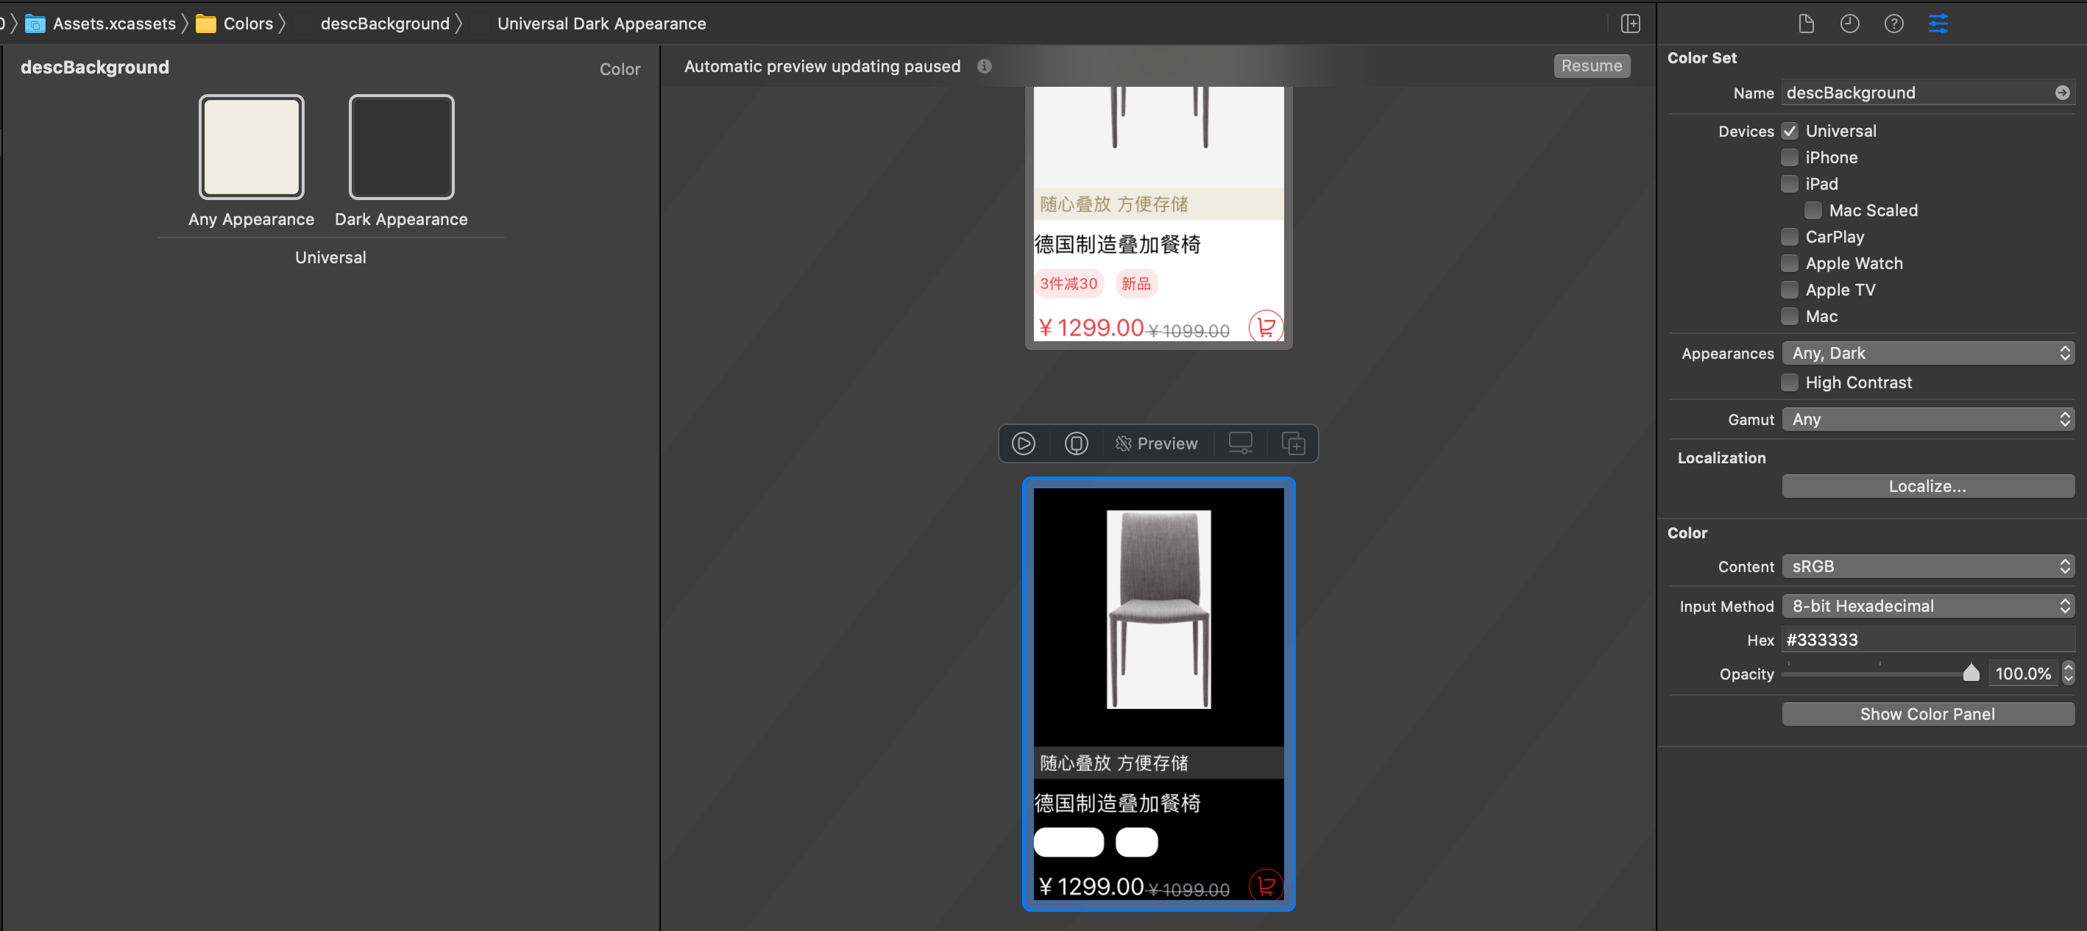
Task: Preview on device icon
Action: point(1241,443)
